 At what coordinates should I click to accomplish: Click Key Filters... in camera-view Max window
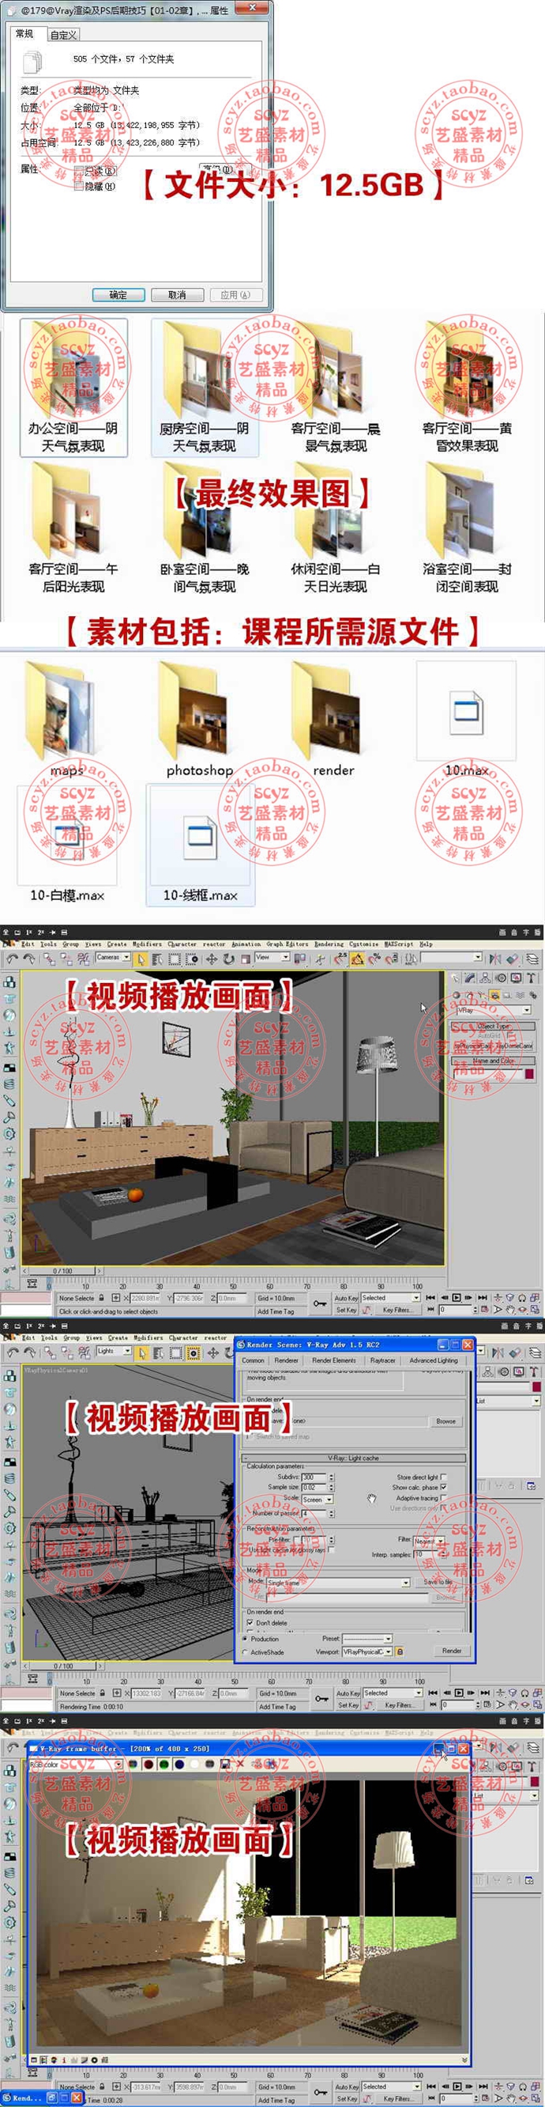(x=398, y=1310)
